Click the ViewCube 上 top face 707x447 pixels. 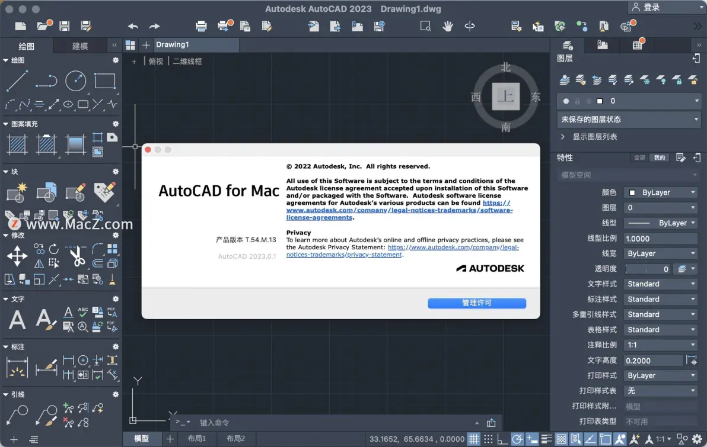pyautogui.click(x=505, y=97)
